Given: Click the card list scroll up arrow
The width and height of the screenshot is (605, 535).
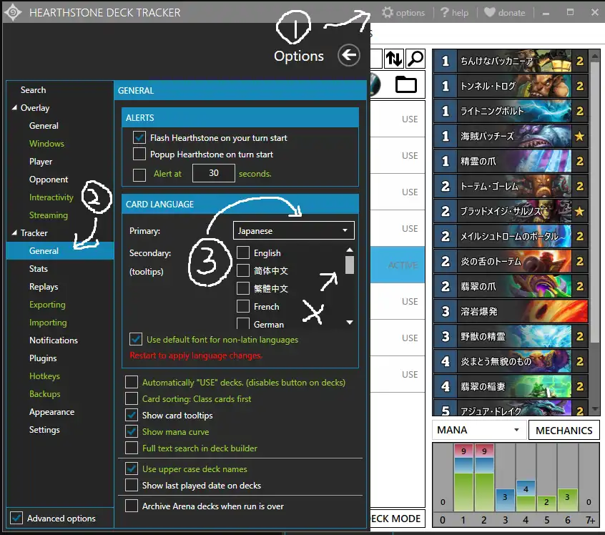Looking at the screenshot, I should 595,57.
